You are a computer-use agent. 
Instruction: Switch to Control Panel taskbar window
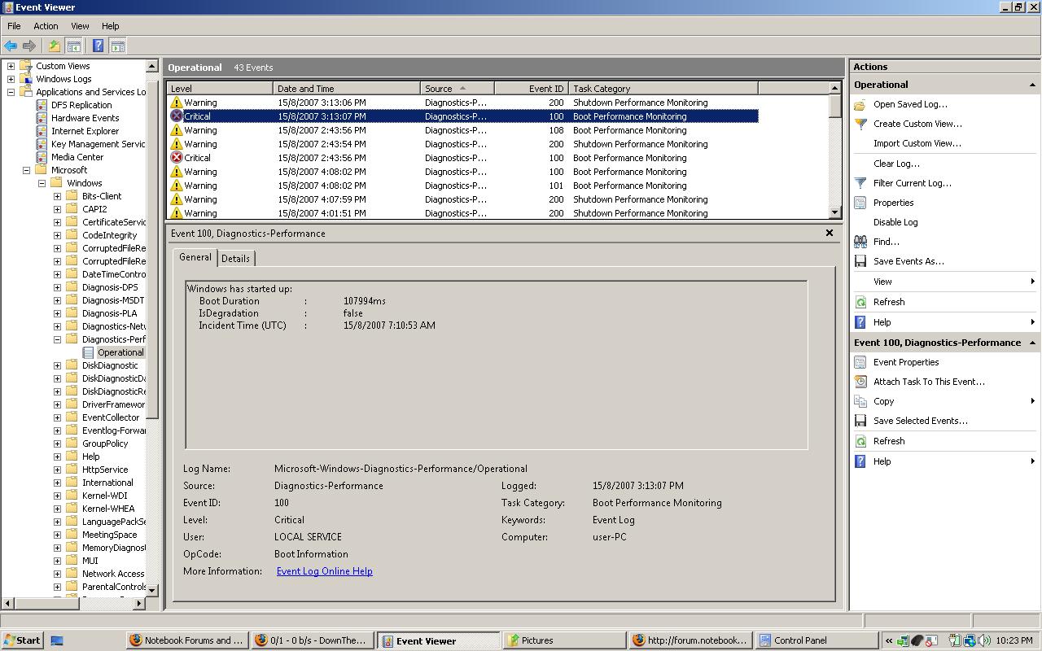click(x=817, y=640)
